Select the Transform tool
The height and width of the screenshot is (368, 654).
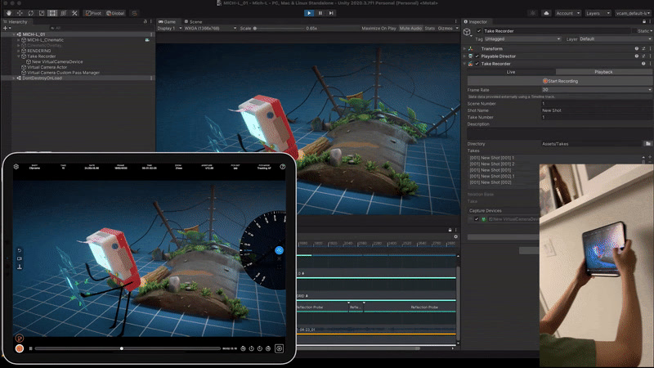pos(64,13)
